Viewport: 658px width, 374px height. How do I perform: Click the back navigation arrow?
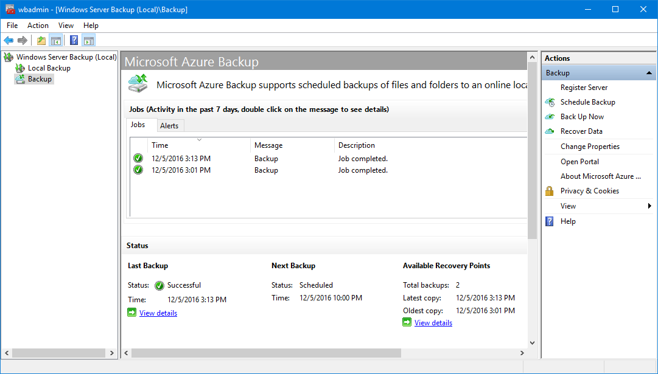(8, 40)
